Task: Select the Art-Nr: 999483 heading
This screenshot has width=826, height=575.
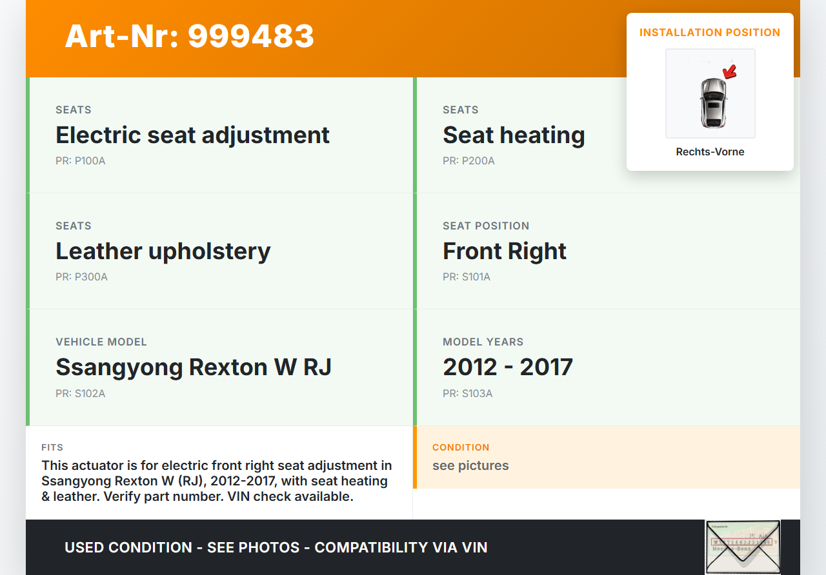Action: pyautogui.click(x=189, y=36)
